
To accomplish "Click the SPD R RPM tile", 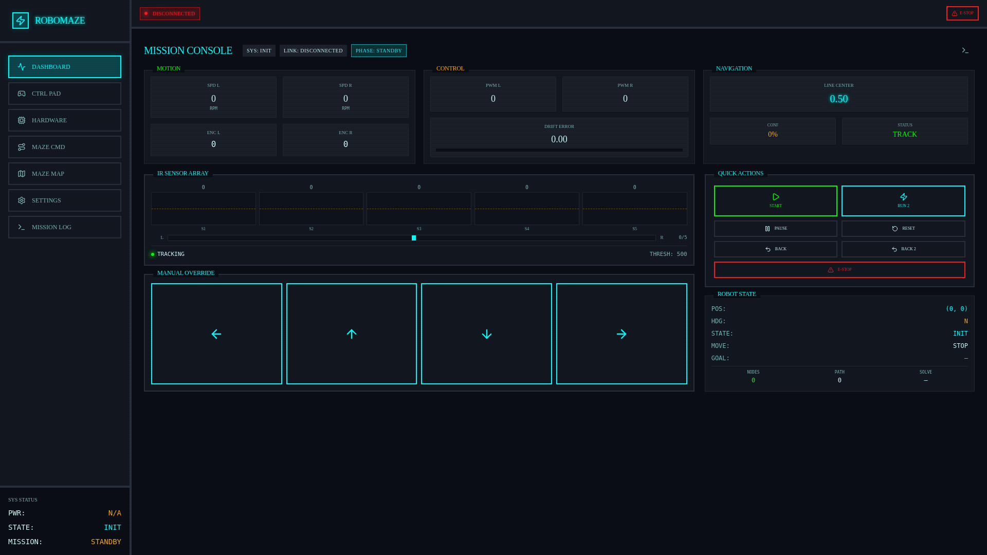I will (345, 97).
